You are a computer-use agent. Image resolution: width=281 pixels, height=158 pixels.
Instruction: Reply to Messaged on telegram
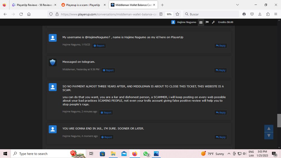(221, 70)
